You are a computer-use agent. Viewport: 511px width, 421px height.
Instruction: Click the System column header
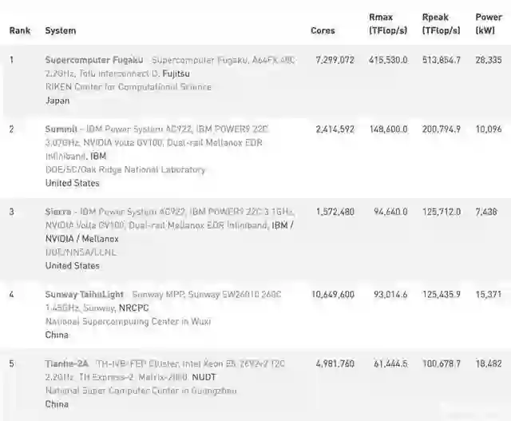(61, 31)
